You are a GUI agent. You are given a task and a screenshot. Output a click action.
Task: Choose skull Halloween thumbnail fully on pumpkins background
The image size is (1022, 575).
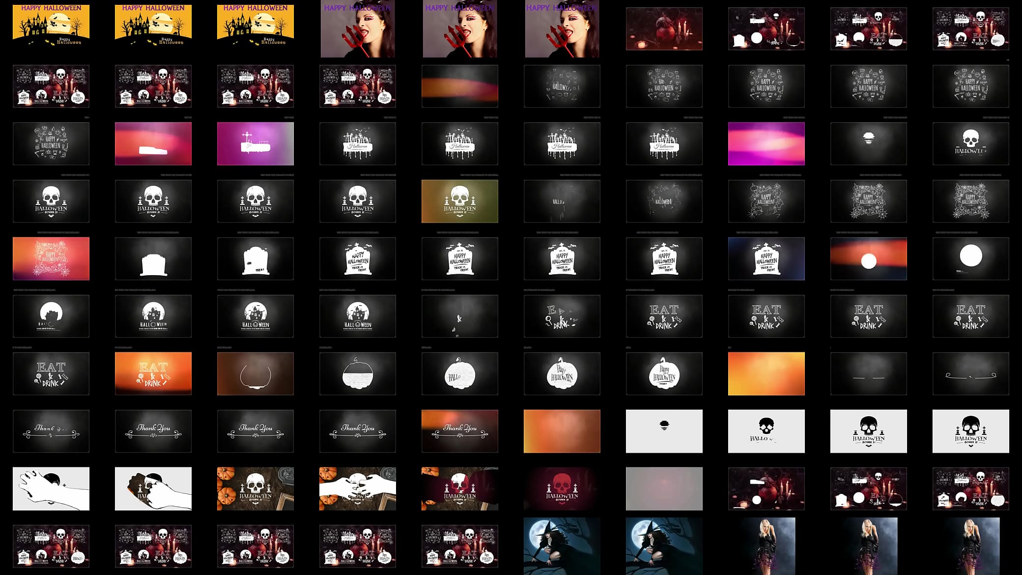click(x=255, y=489)
